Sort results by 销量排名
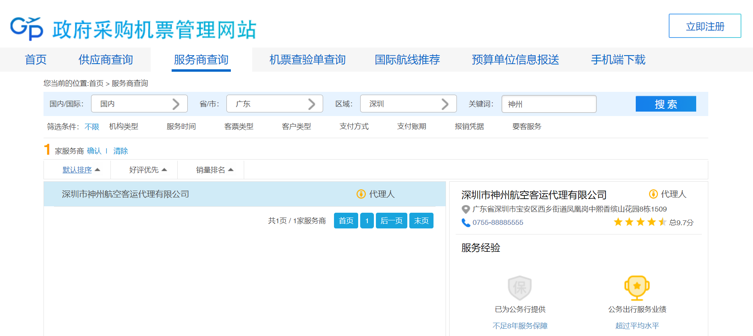The height and width of the screenshot is (336, 753). pyautogui.click(x=214, y=170)
